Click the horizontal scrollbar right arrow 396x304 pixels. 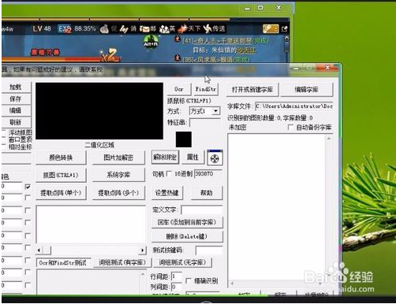[x=142, y=250]
